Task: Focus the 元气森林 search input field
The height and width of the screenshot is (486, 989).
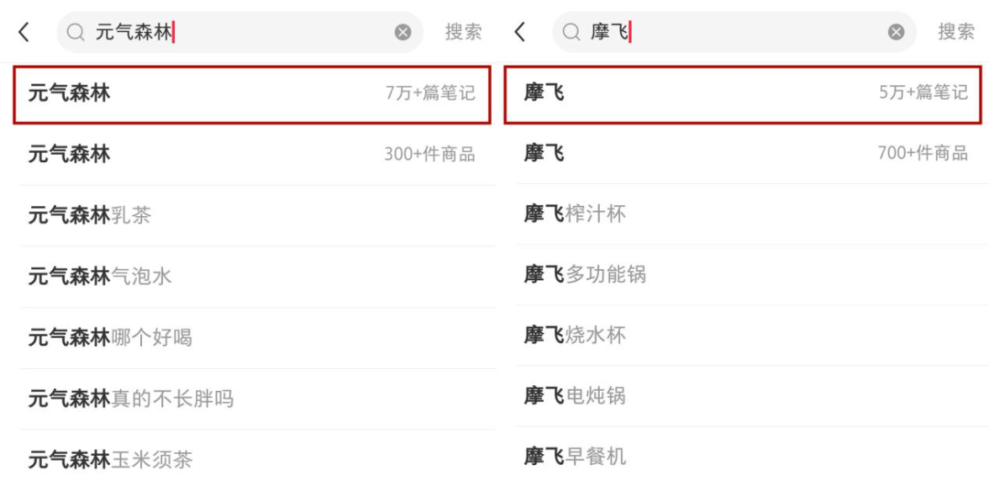Action: (240, 32)
